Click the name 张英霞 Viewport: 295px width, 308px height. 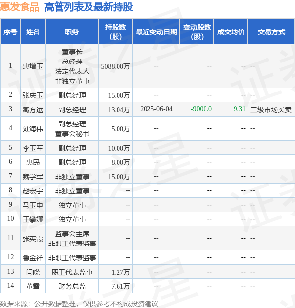coord(33,239)
